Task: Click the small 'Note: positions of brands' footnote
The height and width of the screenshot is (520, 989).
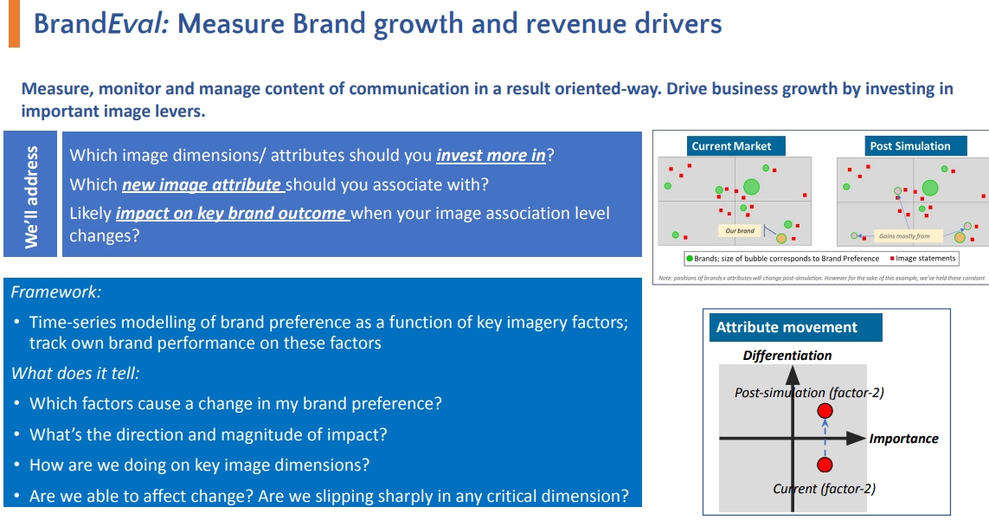Action: [x=821, y=279]
